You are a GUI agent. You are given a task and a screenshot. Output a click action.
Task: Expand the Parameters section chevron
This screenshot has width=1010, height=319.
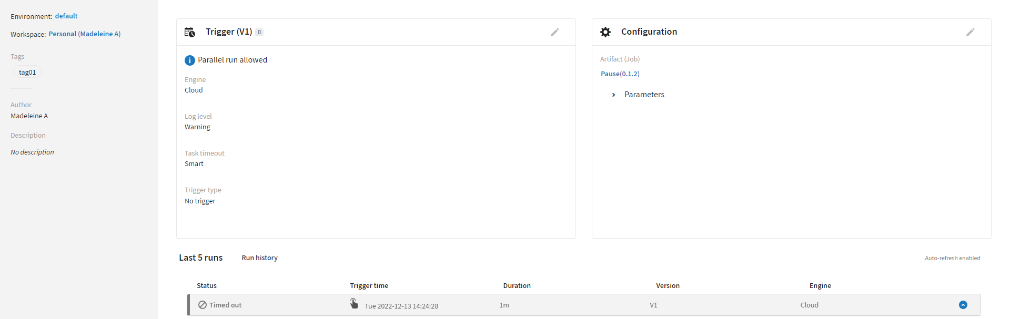[613, 95]
